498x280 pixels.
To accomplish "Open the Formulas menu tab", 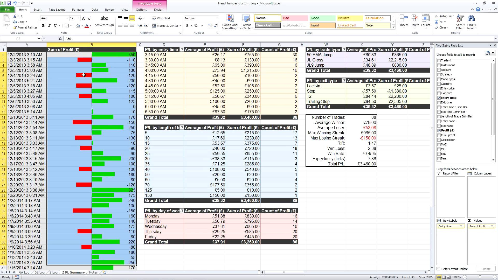I will click(78, 9).
